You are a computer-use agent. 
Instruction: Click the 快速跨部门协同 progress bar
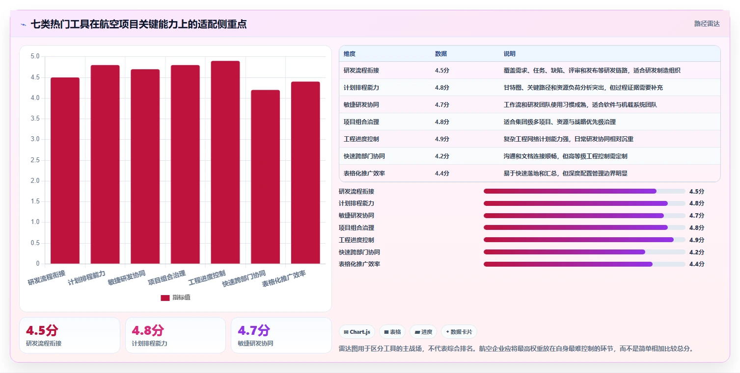point(584,252)
